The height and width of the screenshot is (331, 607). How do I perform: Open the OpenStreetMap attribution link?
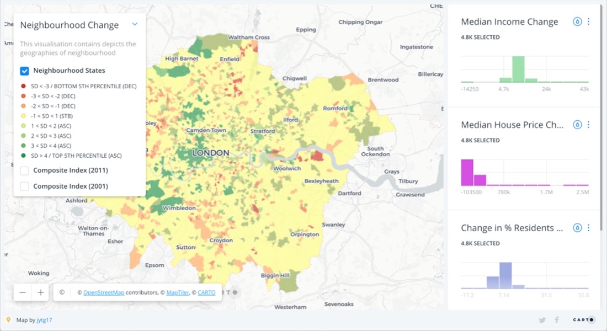[x=104, y=293]
